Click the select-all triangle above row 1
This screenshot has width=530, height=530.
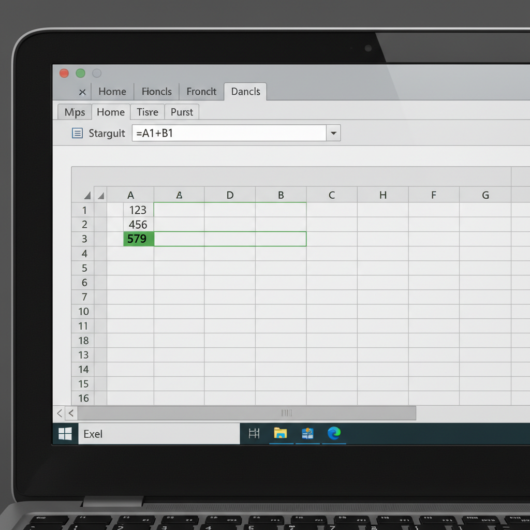[x=86, y=195]
